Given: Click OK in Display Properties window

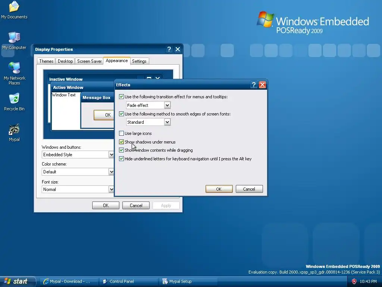Looking at the screenshot, I should 106,206.
